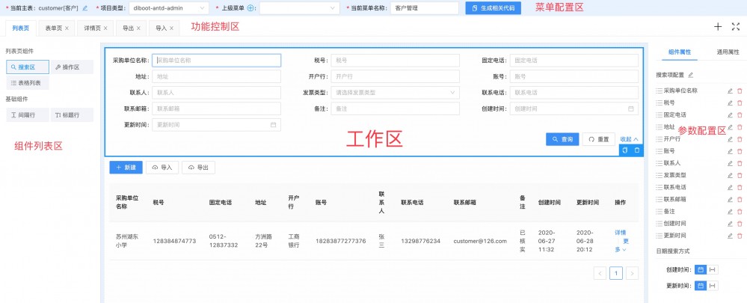The image size is (747, 303).
Task: Select the 搜索区 component
Action: (28, 67)
